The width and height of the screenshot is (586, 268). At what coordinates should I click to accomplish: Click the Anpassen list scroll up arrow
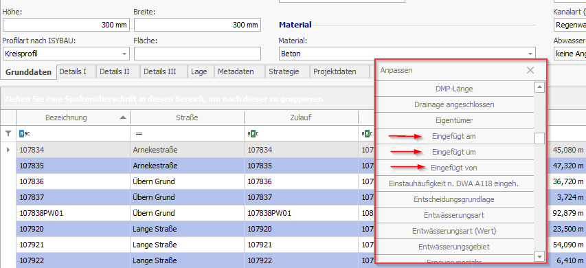(x=539, y=87)
